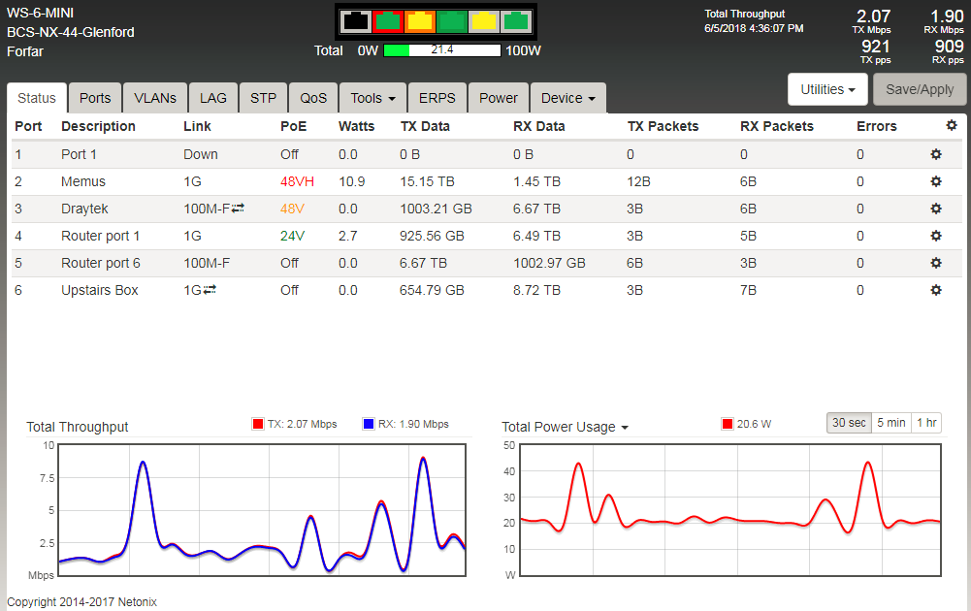Click the gear icon for Memus port row
Screen dimensions: 971x611
(x=936, y=181)
